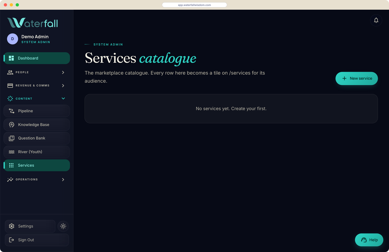This screenshot has height=252, width=389.
Task: Toggle light/dark theme sun button
Action: coord(63,226)
